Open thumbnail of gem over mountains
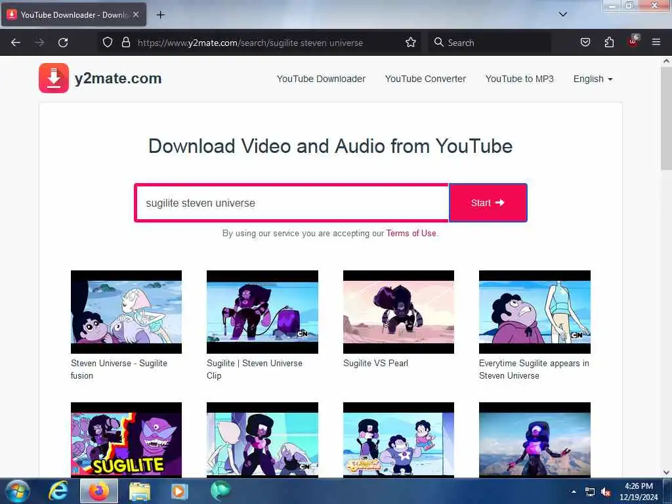The width and height of the screenshot is (672, 504). pyautogui.click(x=534, y=440)
